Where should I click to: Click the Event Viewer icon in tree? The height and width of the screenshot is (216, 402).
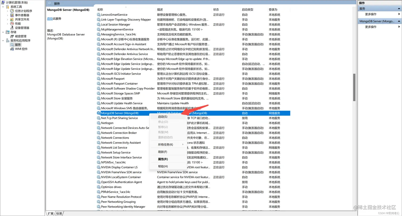tap(12, 15)
